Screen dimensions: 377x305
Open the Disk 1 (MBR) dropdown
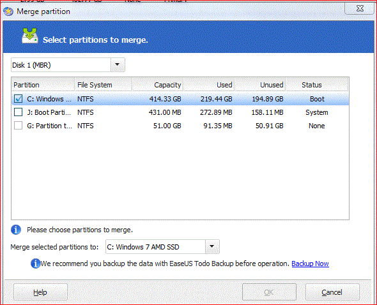tap(118, 65)
